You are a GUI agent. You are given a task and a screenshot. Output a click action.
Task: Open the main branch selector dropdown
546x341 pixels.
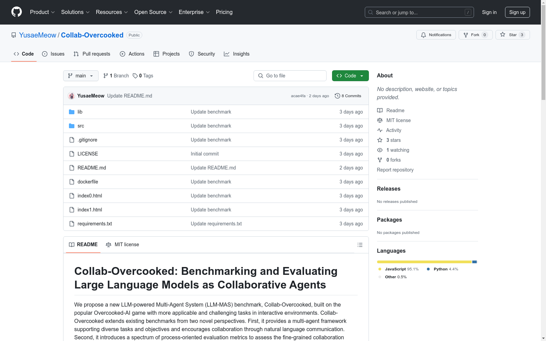[x=81, y=76]
